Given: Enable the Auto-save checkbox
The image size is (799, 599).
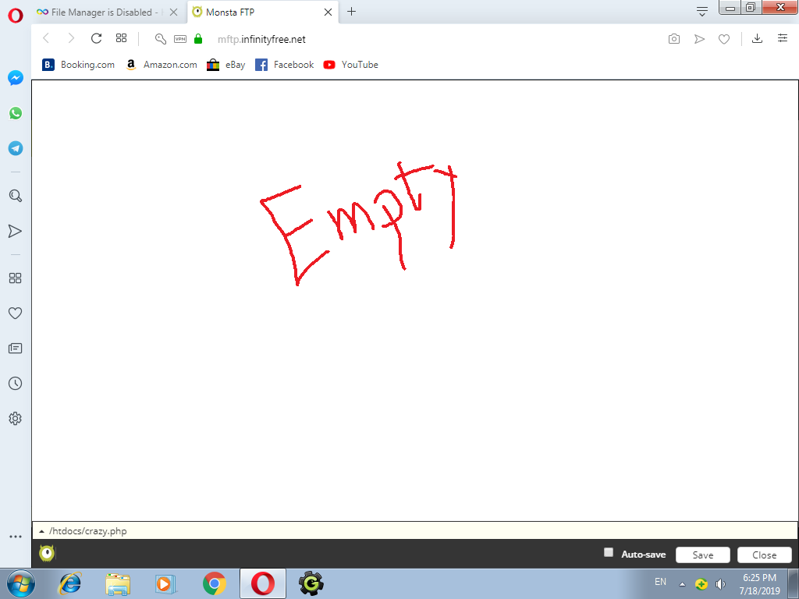Looking at the screenshot, I should coord(609,553).
